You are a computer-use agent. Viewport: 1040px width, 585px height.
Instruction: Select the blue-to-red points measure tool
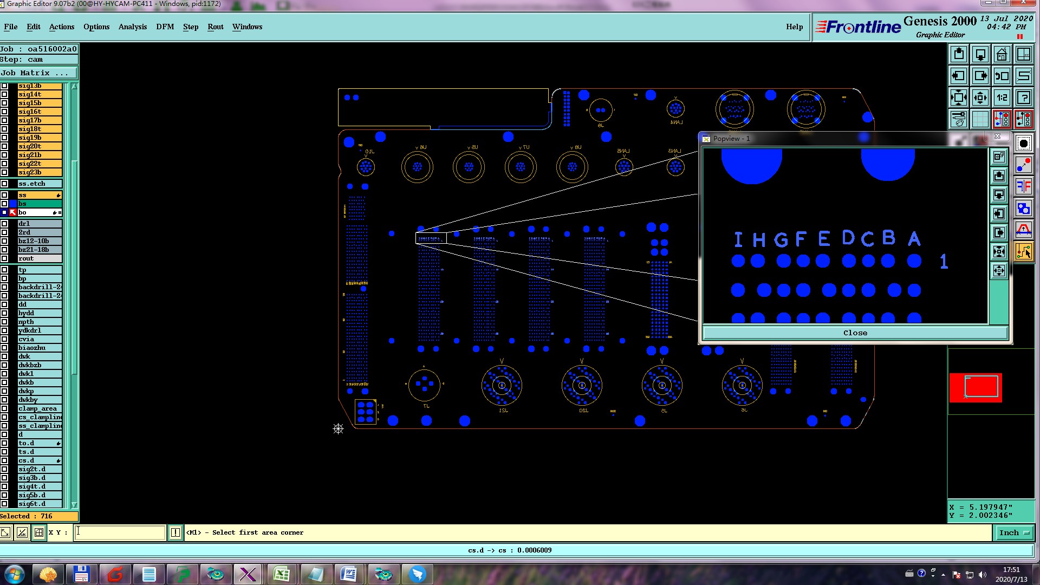click(x=1023, y=165)
